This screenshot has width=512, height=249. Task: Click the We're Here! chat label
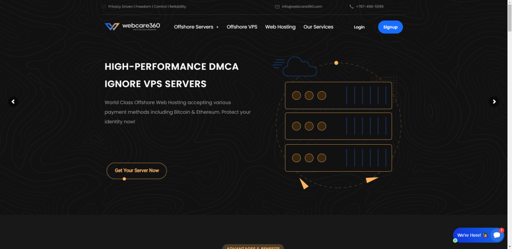coord(469,235)
